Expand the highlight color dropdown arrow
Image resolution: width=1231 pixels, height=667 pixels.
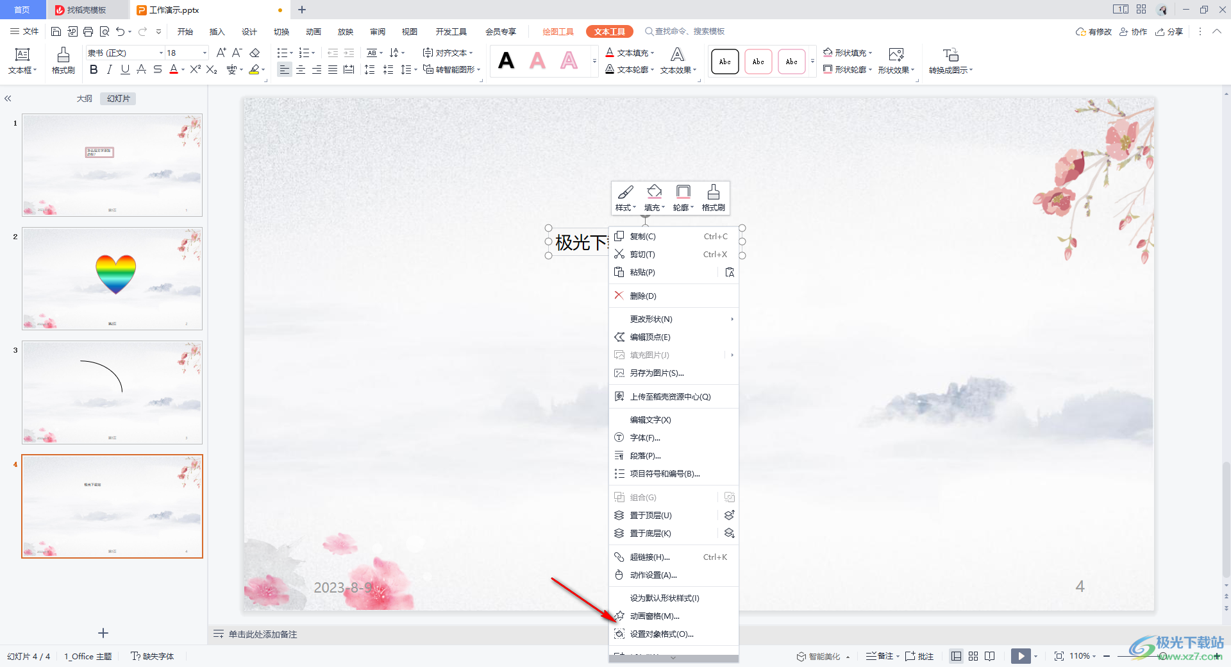(x=264, y=70)
